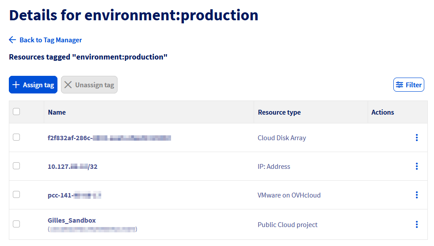The image size is (434, 246).
Task: Open actions menu for Cloud Disk Array row
Action: click(416, 138)
